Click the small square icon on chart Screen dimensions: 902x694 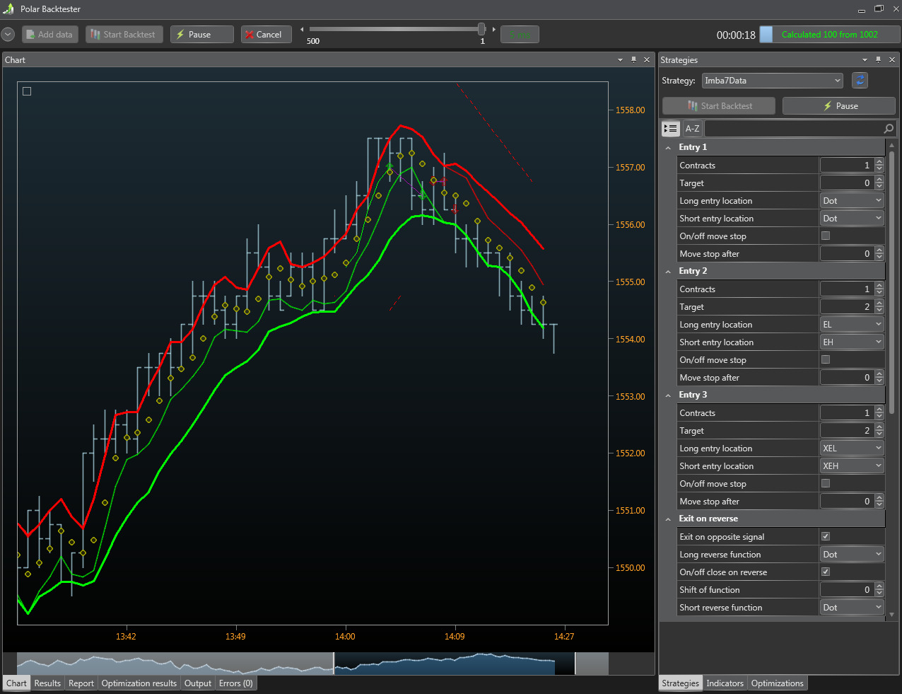27,91
